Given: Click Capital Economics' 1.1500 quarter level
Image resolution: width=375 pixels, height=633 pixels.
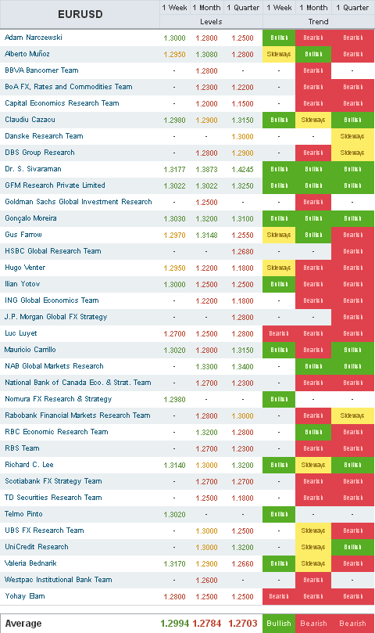Looking at the screenshot, I should [243, 104].
